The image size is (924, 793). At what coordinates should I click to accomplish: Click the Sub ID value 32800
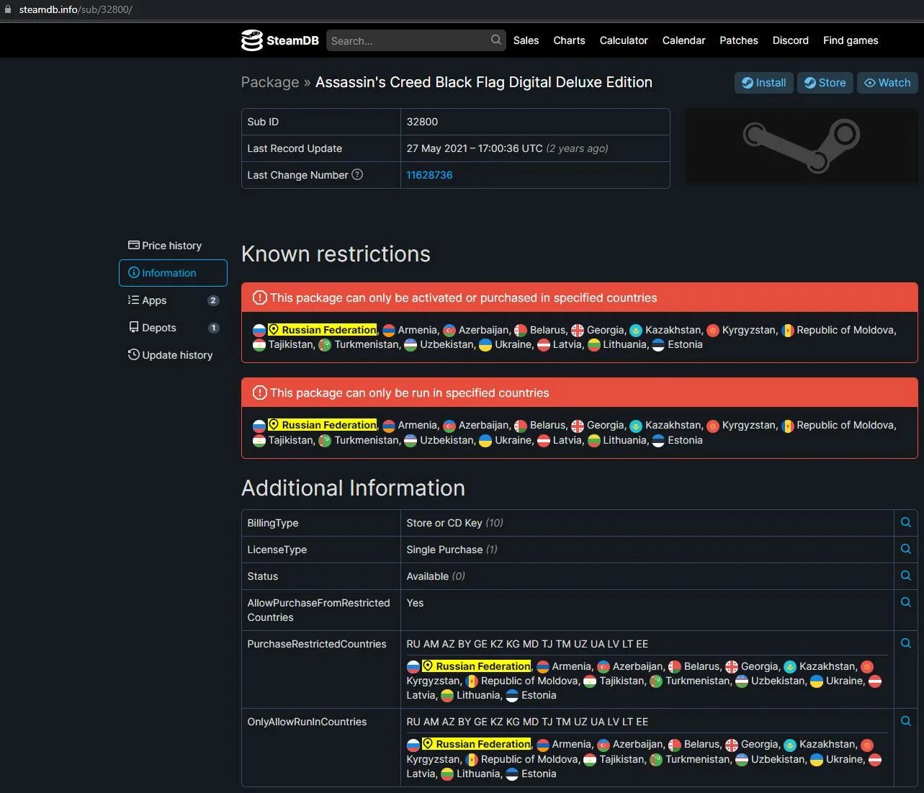point(422,122)
